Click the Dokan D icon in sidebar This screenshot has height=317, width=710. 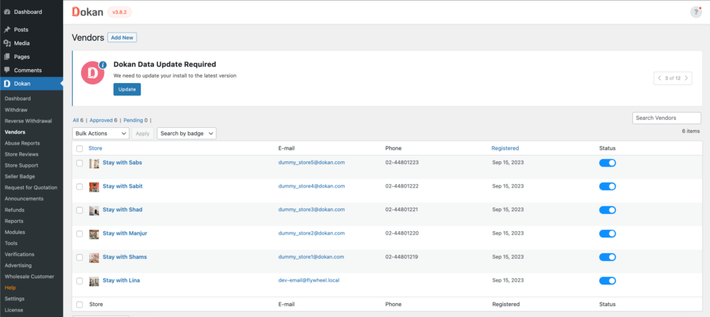[x=7, y=84]
